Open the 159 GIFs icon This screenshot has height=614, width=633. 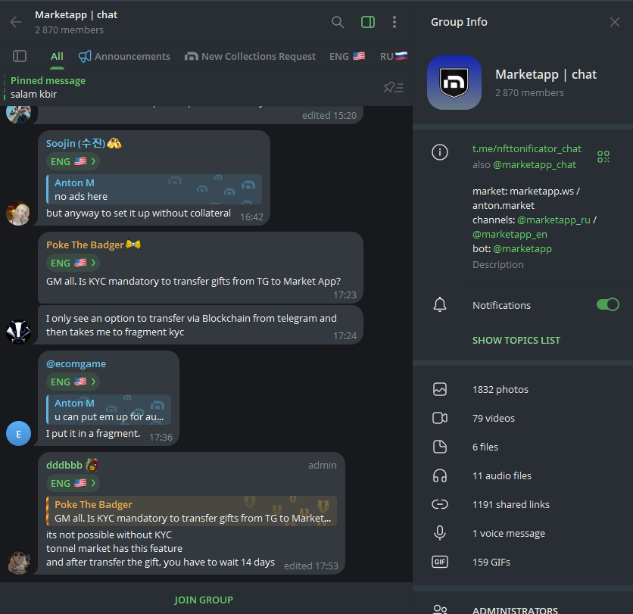point(440,562)
